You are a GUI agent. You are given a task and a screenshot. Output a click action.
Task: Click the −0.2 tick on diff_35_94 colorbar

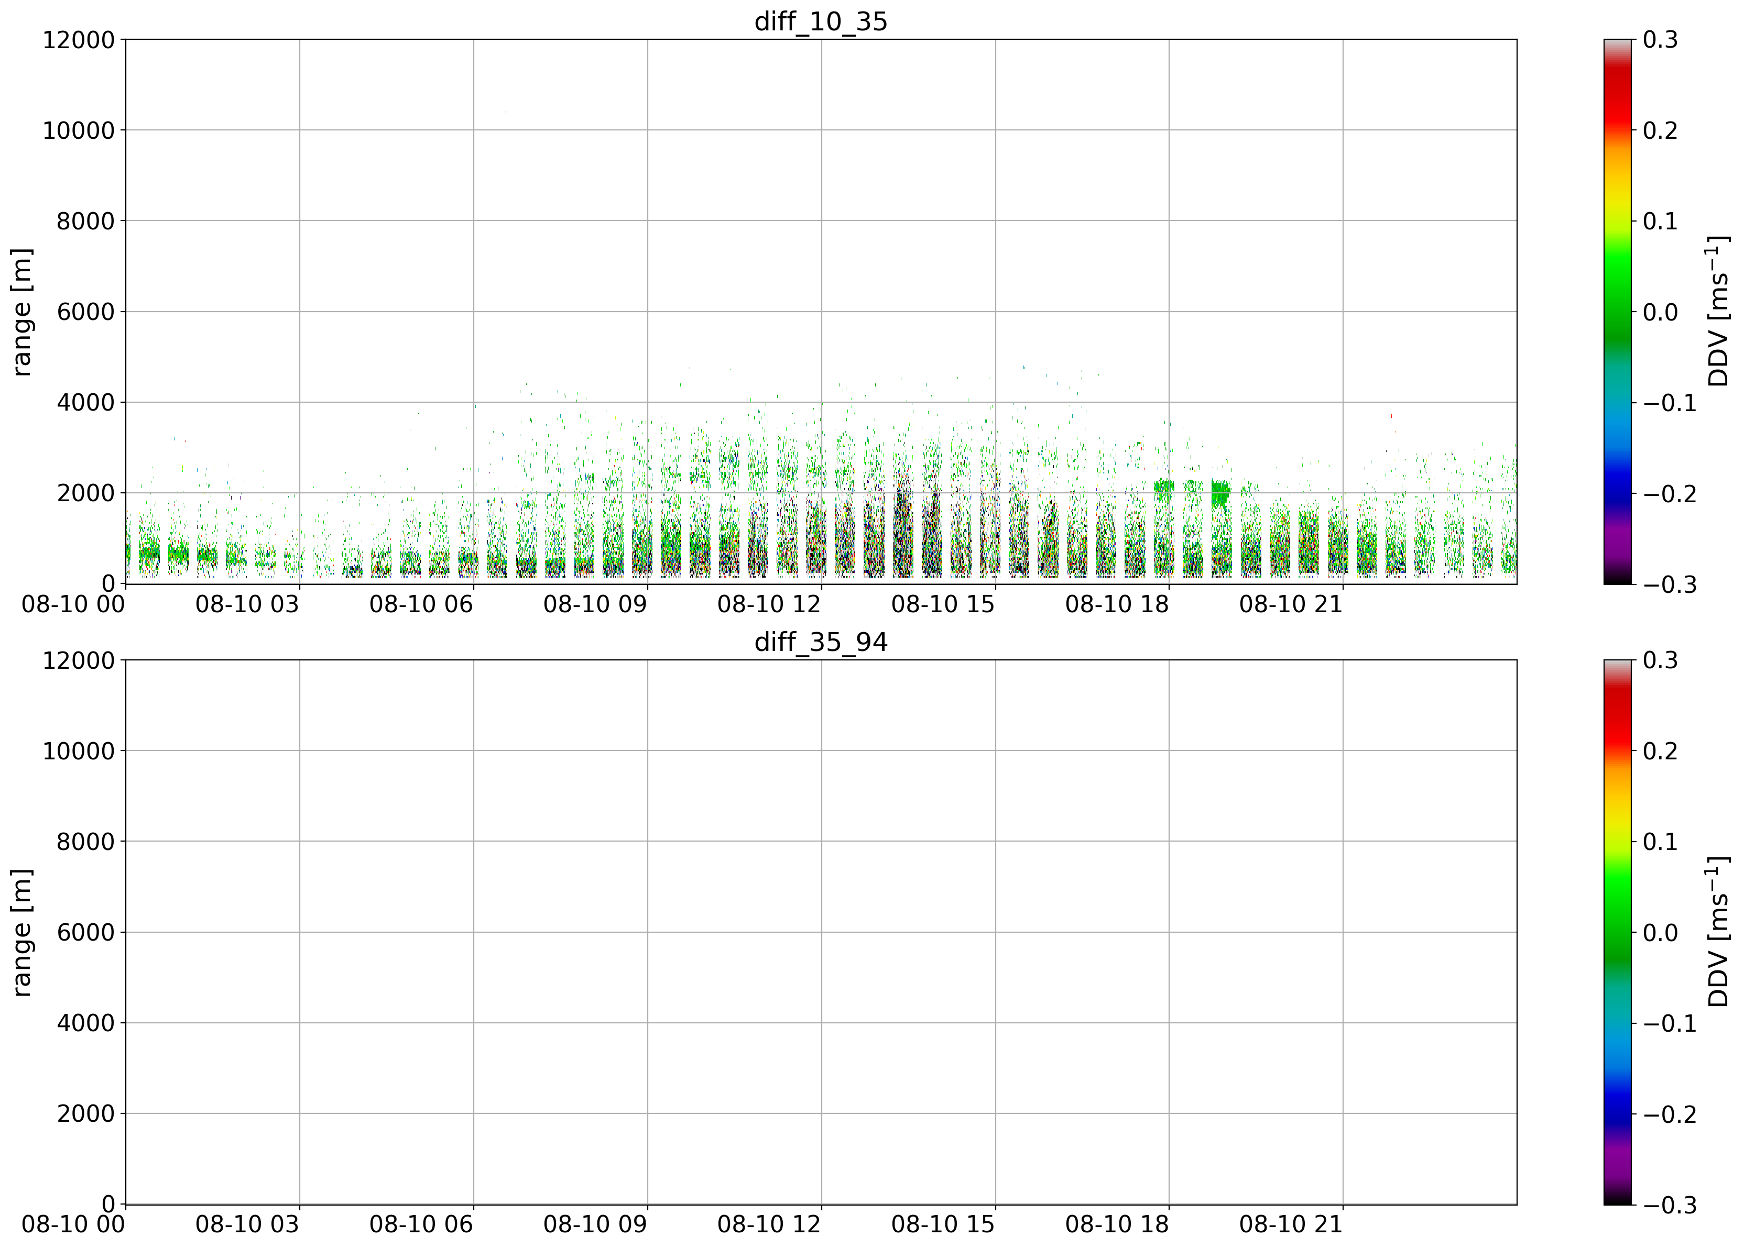(x=1670, y=1113)
